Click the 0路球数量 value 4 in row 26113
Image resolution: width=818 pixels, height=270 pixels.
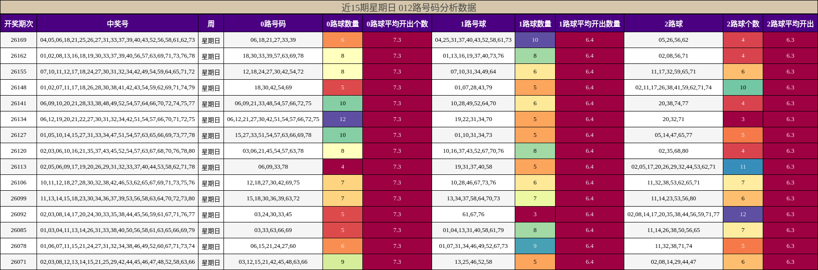(343, 167)
